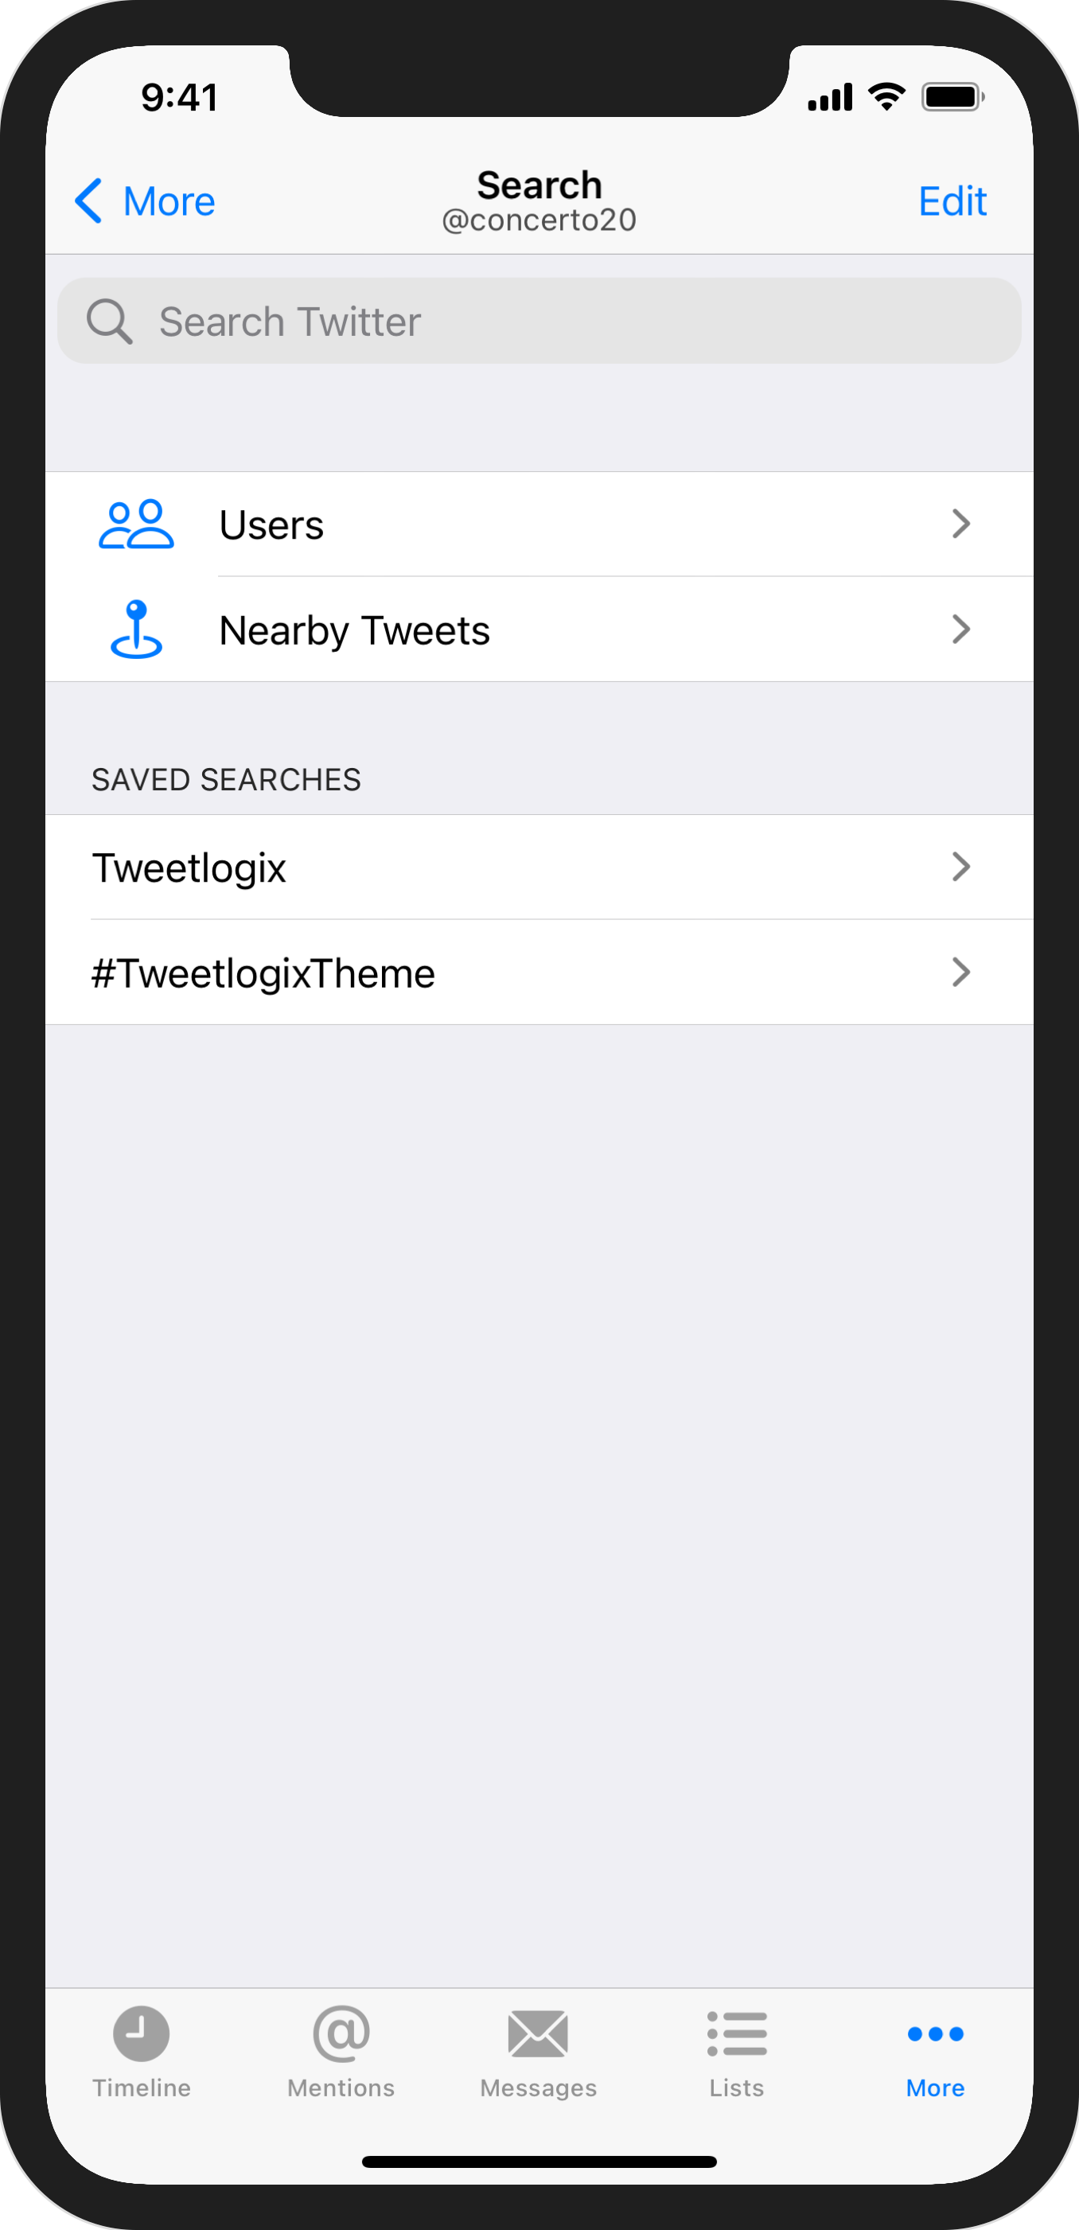The height and width of the screenshot is (2230, 1079).
Task: Open the Timeline clock tab icon
Action: tap(141, 2033)
